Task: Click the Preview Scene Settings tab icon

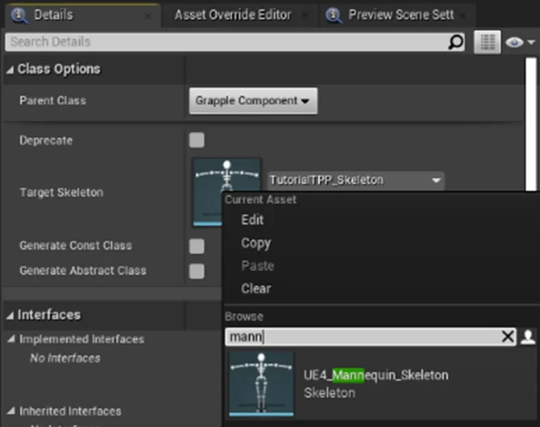Action: [x=334, y=15]
